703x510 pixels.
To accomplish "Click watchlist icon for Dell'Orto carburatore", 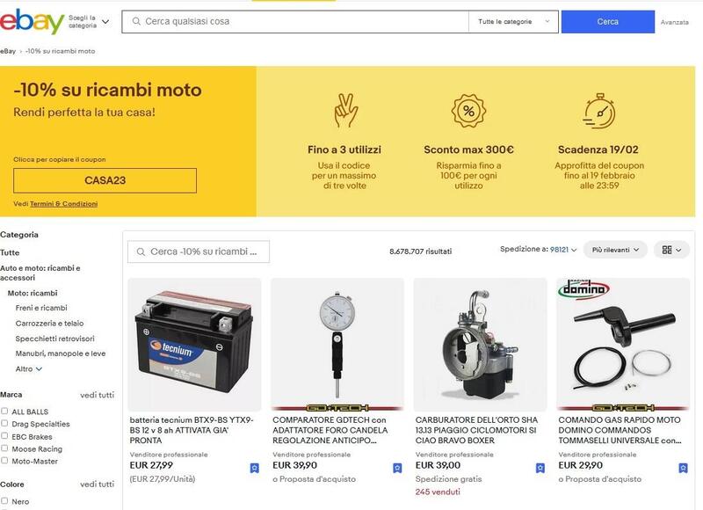I will pos(540,469).
